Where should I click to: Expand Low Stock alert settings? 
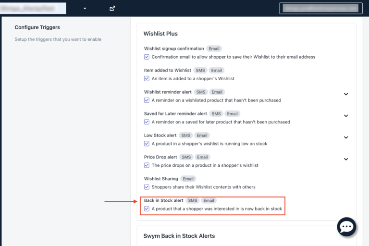(x=346, y=137)
